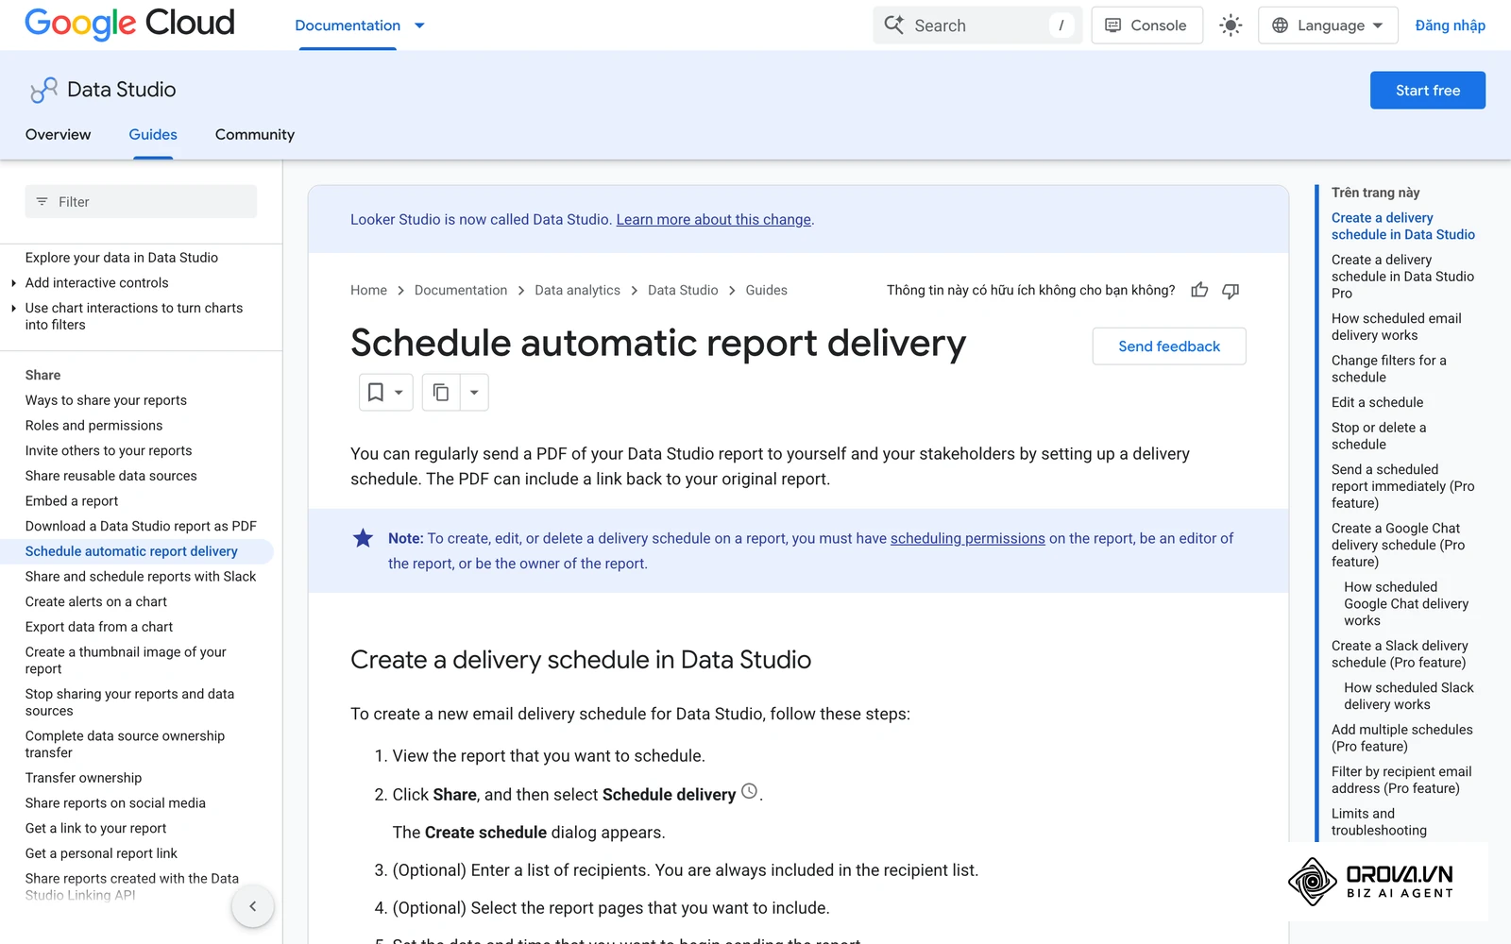Switch to the Community tab
This screenshot has width=1511, height=944.
pos(255,135)
